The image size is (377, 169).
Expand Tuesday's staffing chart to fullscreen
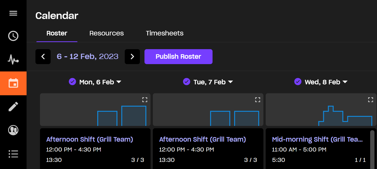[x=258, y=100]
